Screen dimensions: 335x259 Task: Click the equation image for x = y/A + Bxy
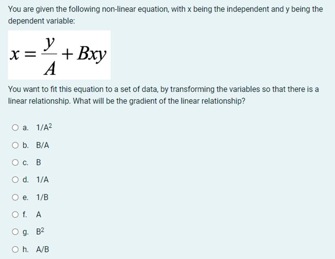[59, 54]
